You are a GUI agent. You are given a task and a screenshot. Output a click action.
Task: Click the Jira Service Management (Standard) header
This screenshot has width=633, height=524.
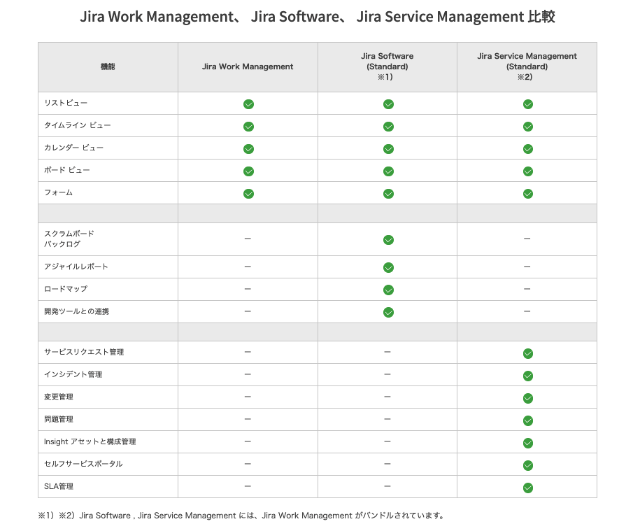pyautogui.click(x=527, y=66)
